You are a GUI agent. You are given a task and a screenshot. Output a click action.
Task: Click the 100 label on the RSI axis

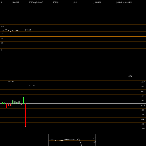(2, 27)
